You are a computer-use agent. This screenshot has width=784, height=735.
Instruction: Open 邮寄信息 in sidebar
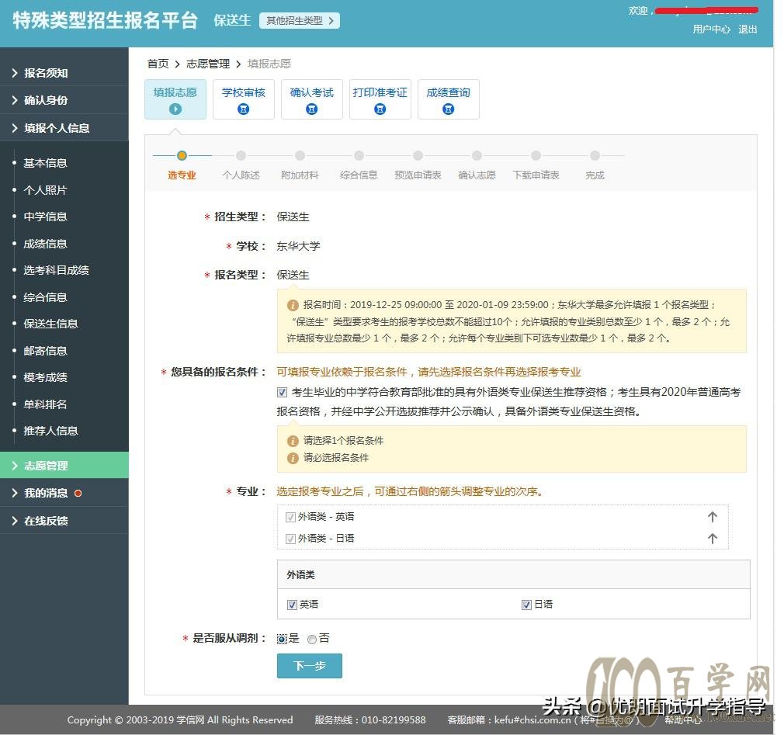point(46,351)
